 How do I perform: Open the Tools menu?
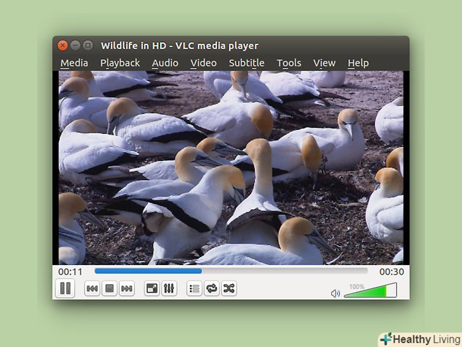(289, 63)
